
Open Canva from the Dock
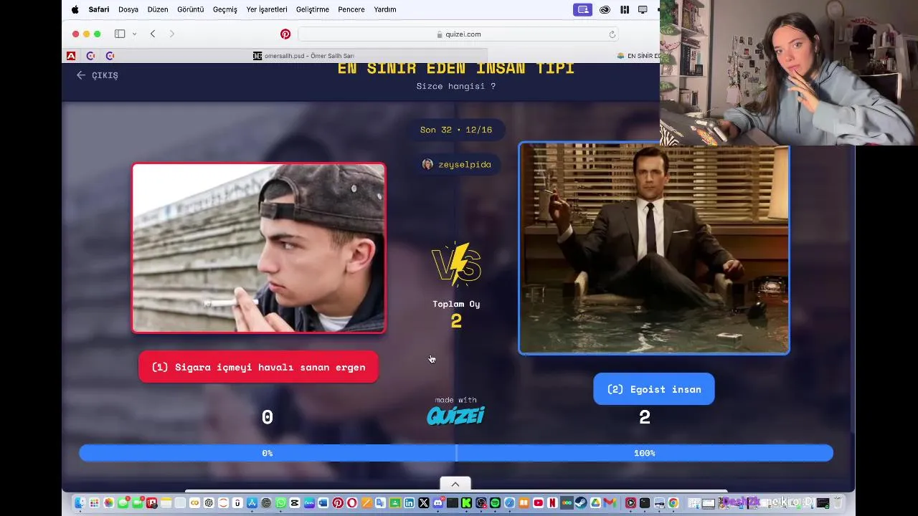309,503
